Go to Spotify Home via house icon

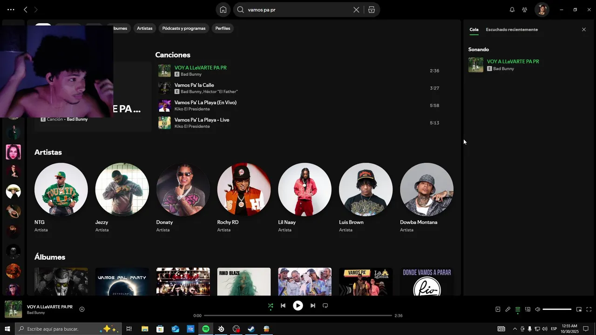coord(223,10)
